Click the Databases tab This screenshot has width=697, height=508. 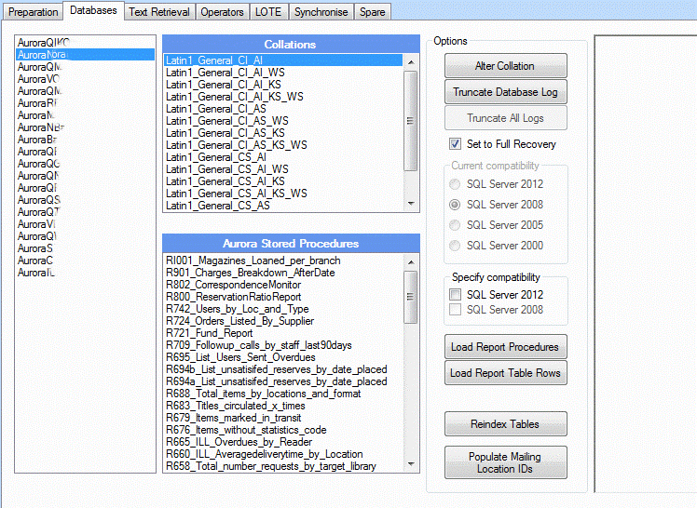pyautogui.click(x=93, y=10)
